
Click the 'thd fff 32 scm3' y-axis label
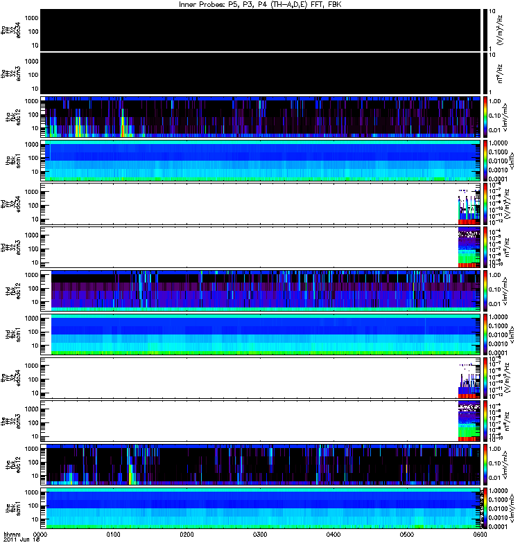point(11,247)
